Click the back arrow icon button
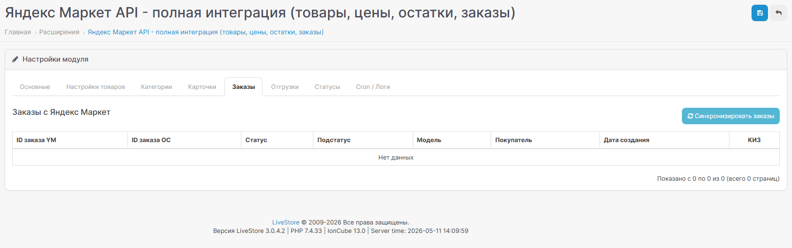 [x=779, y=13]
